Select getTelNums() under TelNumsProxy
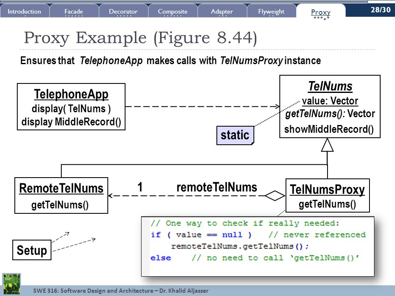 coord(327,204)
